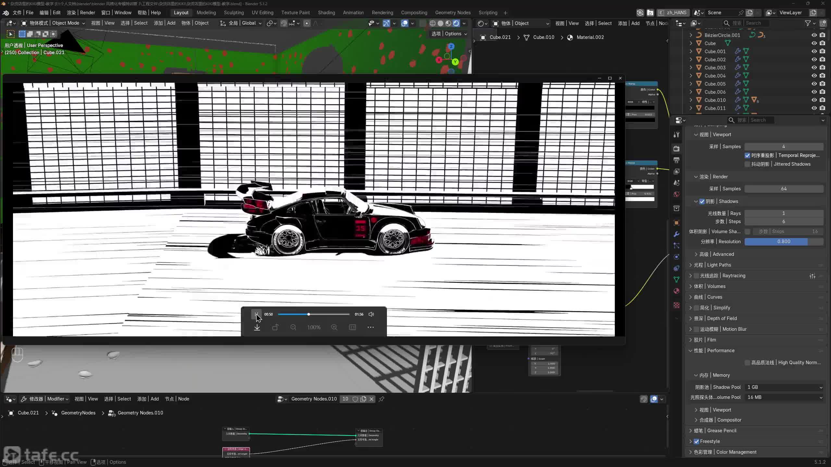Click the download icon in video player
Image resolution: width=831 pixels, height=467 pixels.
coord(257,327)
